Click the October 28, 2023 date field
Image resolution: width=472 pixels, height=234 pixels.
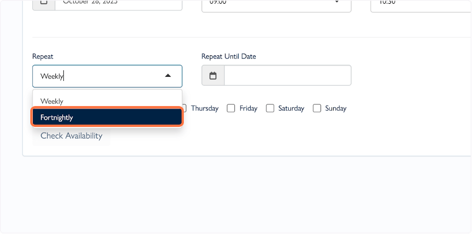[120, 3]
